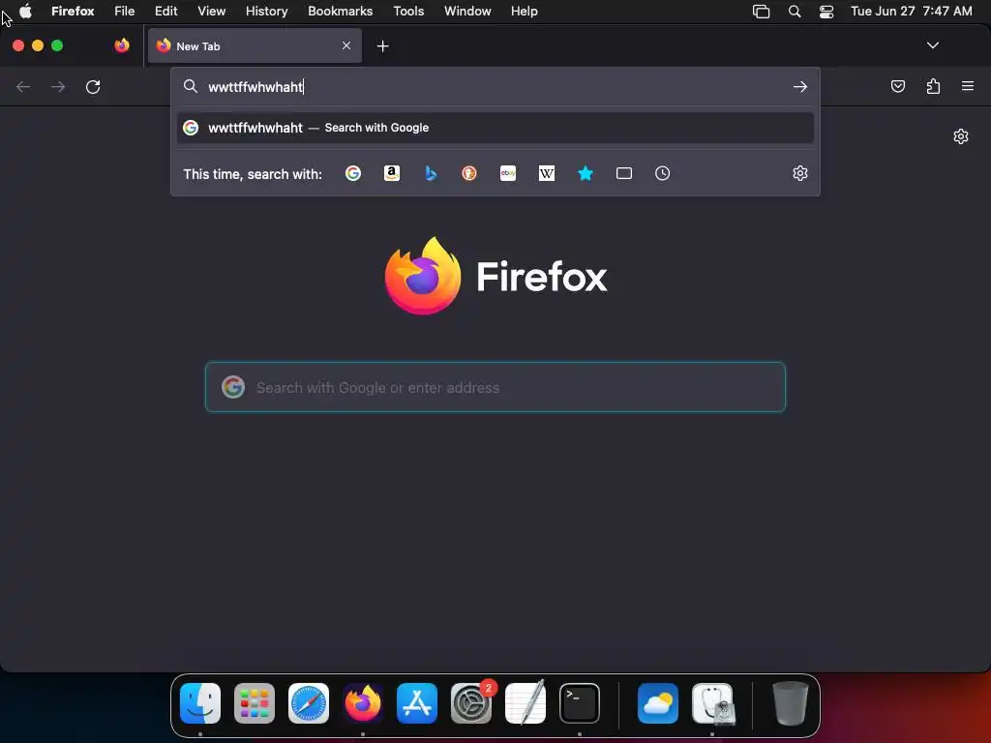Click Firefox icon in the Dock

pos(363,703)
